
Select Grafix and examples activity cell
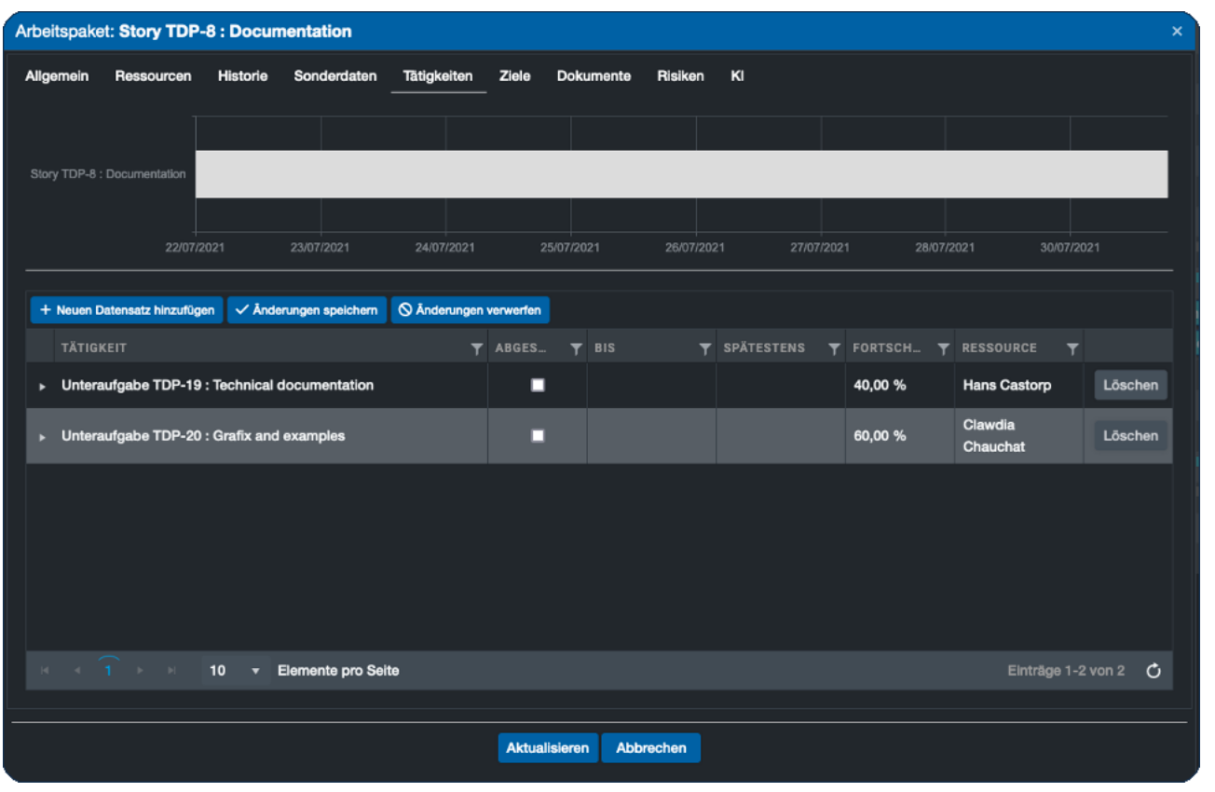[271, 435]
